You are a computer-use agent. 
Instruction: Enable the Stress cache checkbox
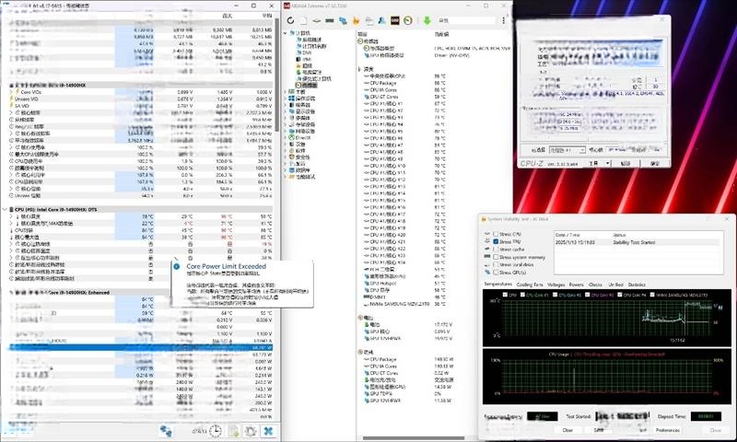pos(496,250)
